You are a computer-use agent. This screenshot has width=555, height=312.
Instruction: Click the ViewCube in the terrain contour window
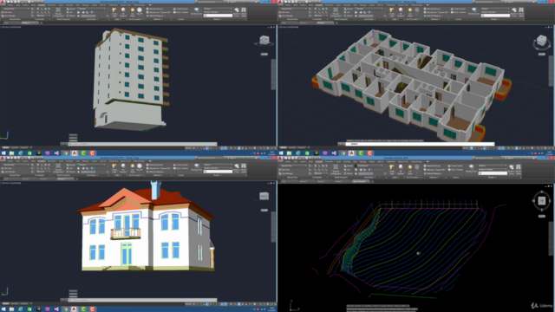(541, 200)
